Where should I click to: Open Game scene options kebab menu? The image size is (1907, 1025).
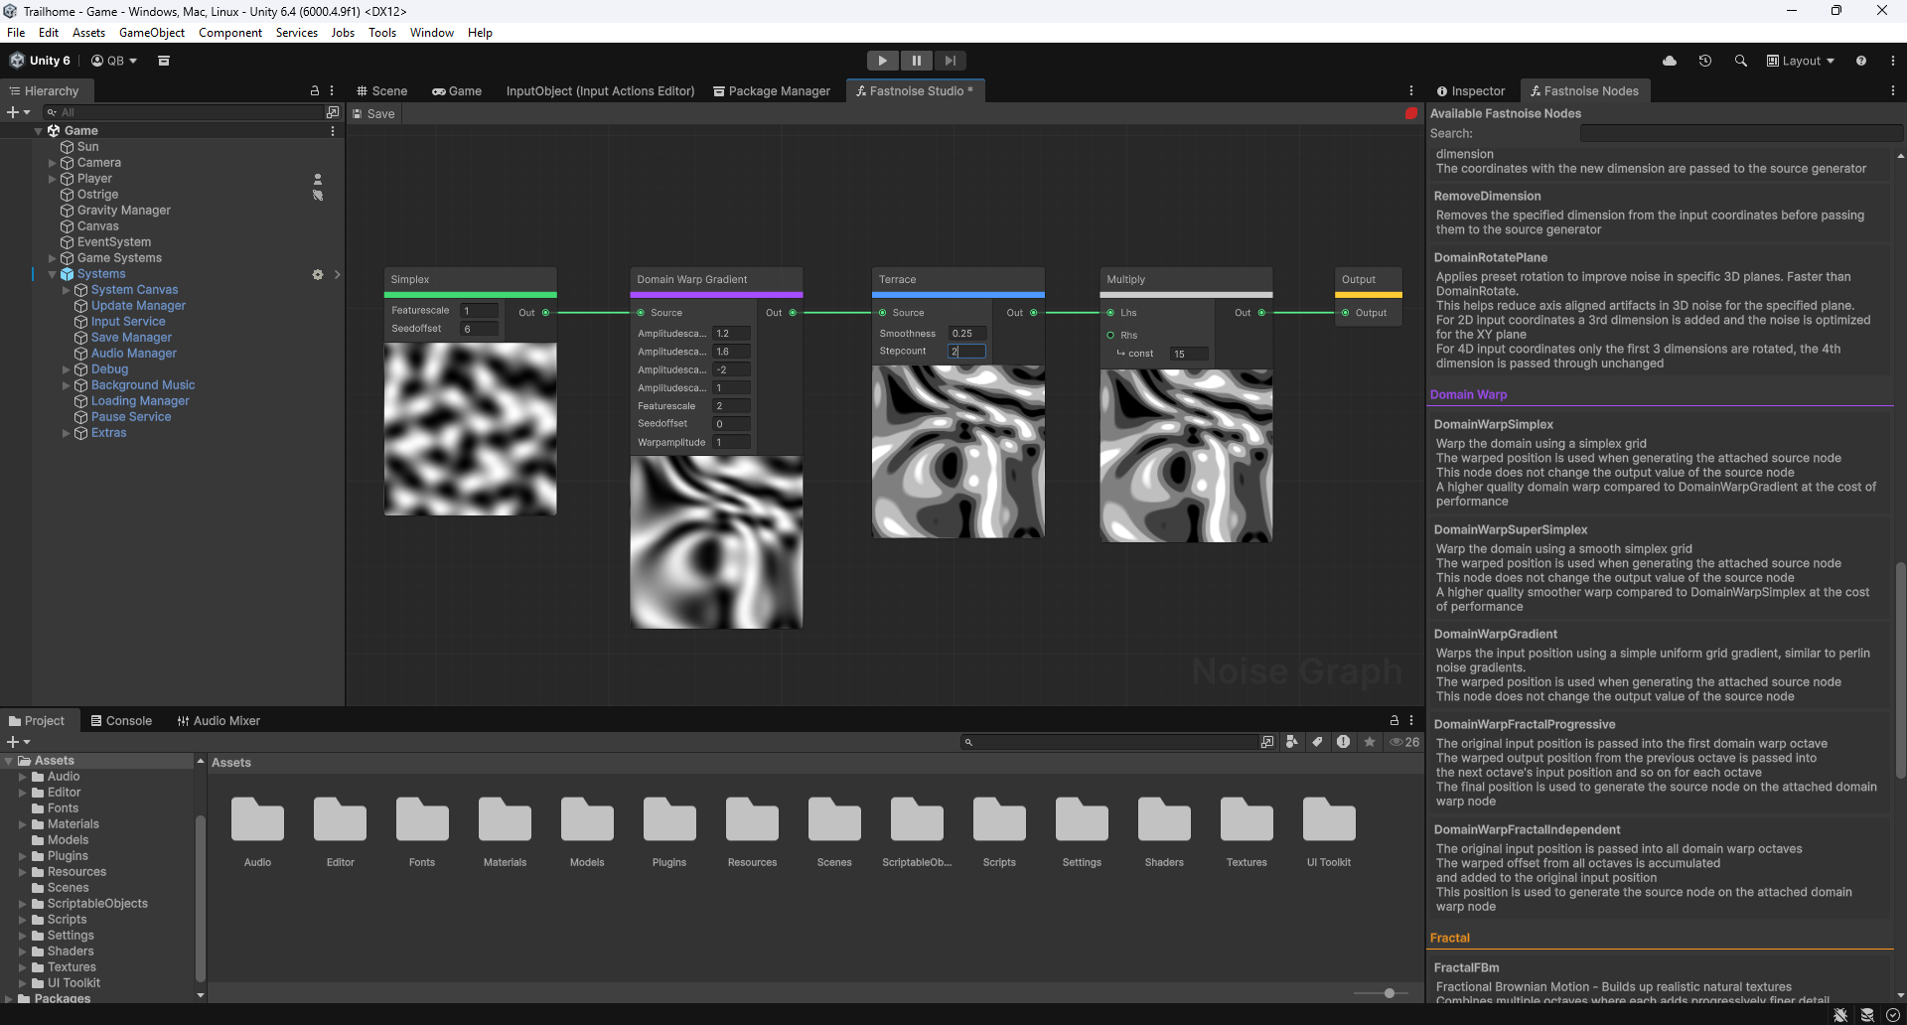point(333,131)
